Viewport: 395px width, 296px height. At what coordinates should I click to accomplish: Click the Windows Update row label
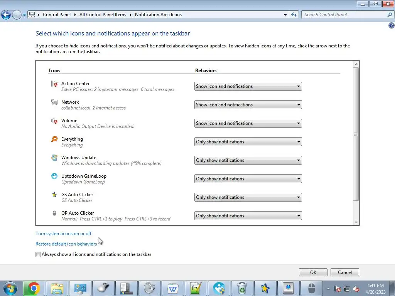[x=79, y=158]
